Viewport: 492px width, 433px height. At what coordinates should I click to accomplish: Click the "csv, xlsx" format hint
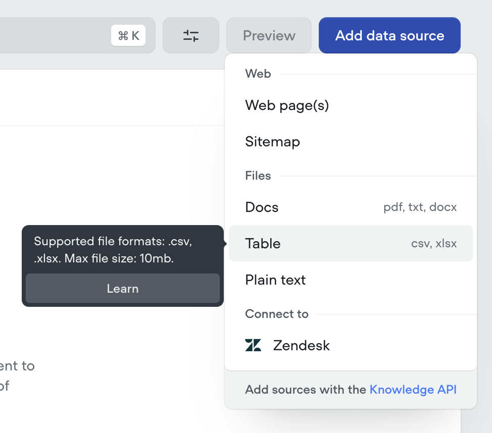[x=433, y=244]
